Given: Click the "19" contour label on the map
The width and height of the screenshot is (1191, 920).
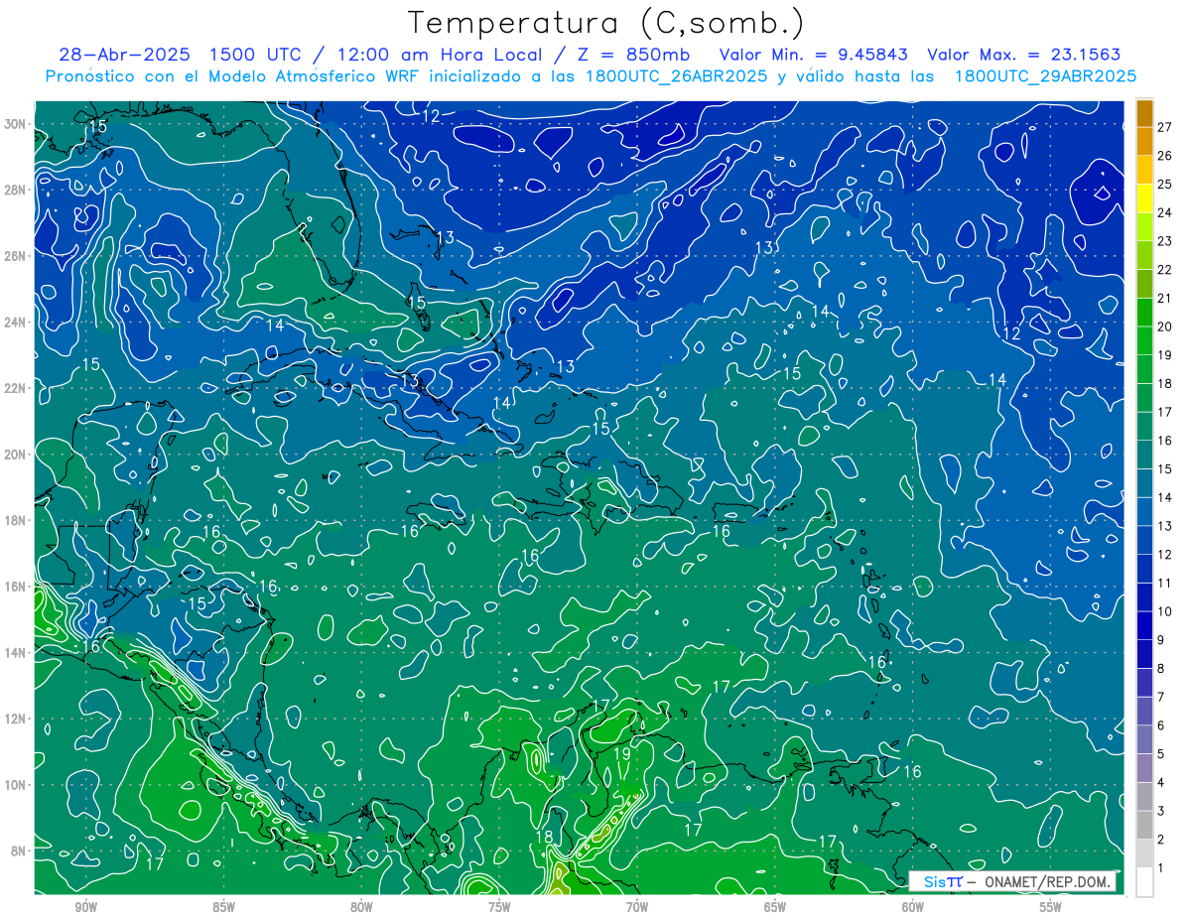Looking at the screenshot, I should point(622,754).
